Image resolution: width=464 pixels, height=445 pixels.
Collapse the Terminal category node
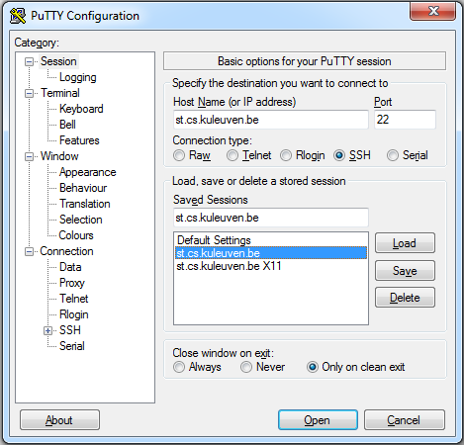pos(30,93)
